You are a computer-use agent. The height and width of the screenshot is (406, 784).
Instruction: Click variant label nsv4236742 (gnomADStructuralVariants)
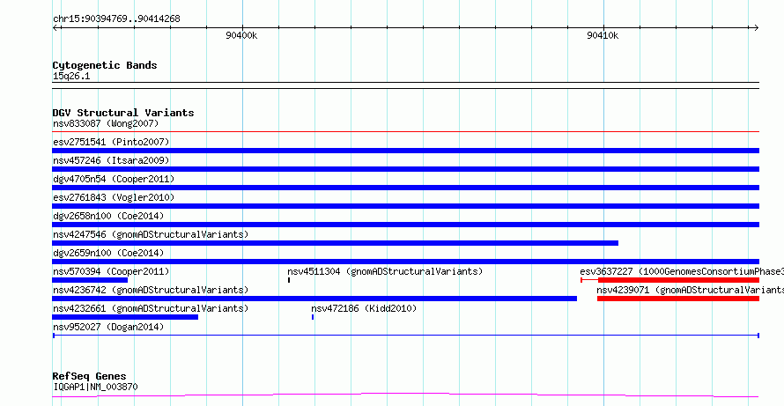[151, 290]
